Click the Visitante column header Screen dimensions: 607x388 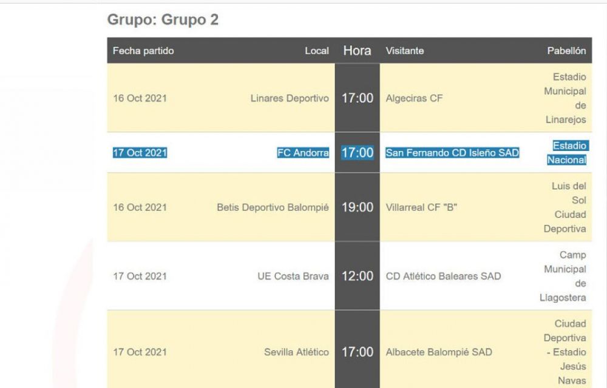point(404,51)
